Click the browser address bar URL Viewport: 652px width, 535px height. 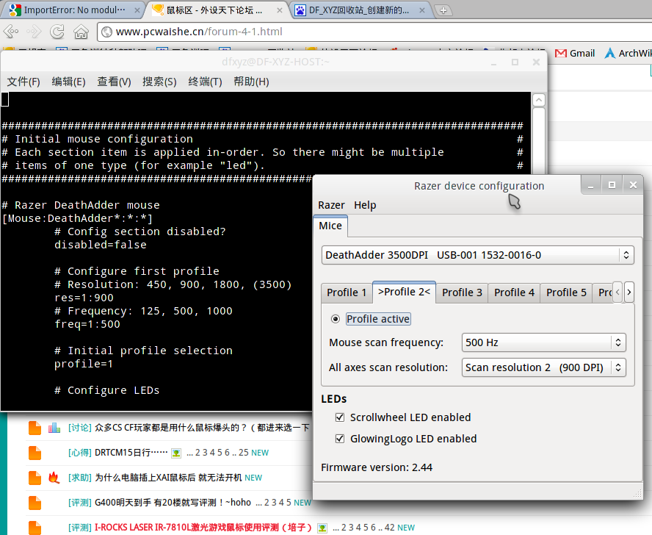199,32
